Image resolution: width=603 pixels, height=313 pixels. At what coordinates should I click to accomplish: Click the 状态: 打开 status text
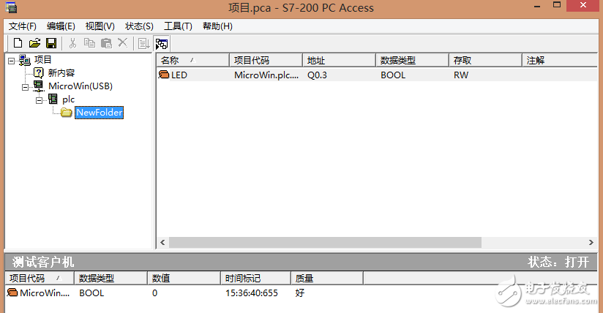(558, 263)
